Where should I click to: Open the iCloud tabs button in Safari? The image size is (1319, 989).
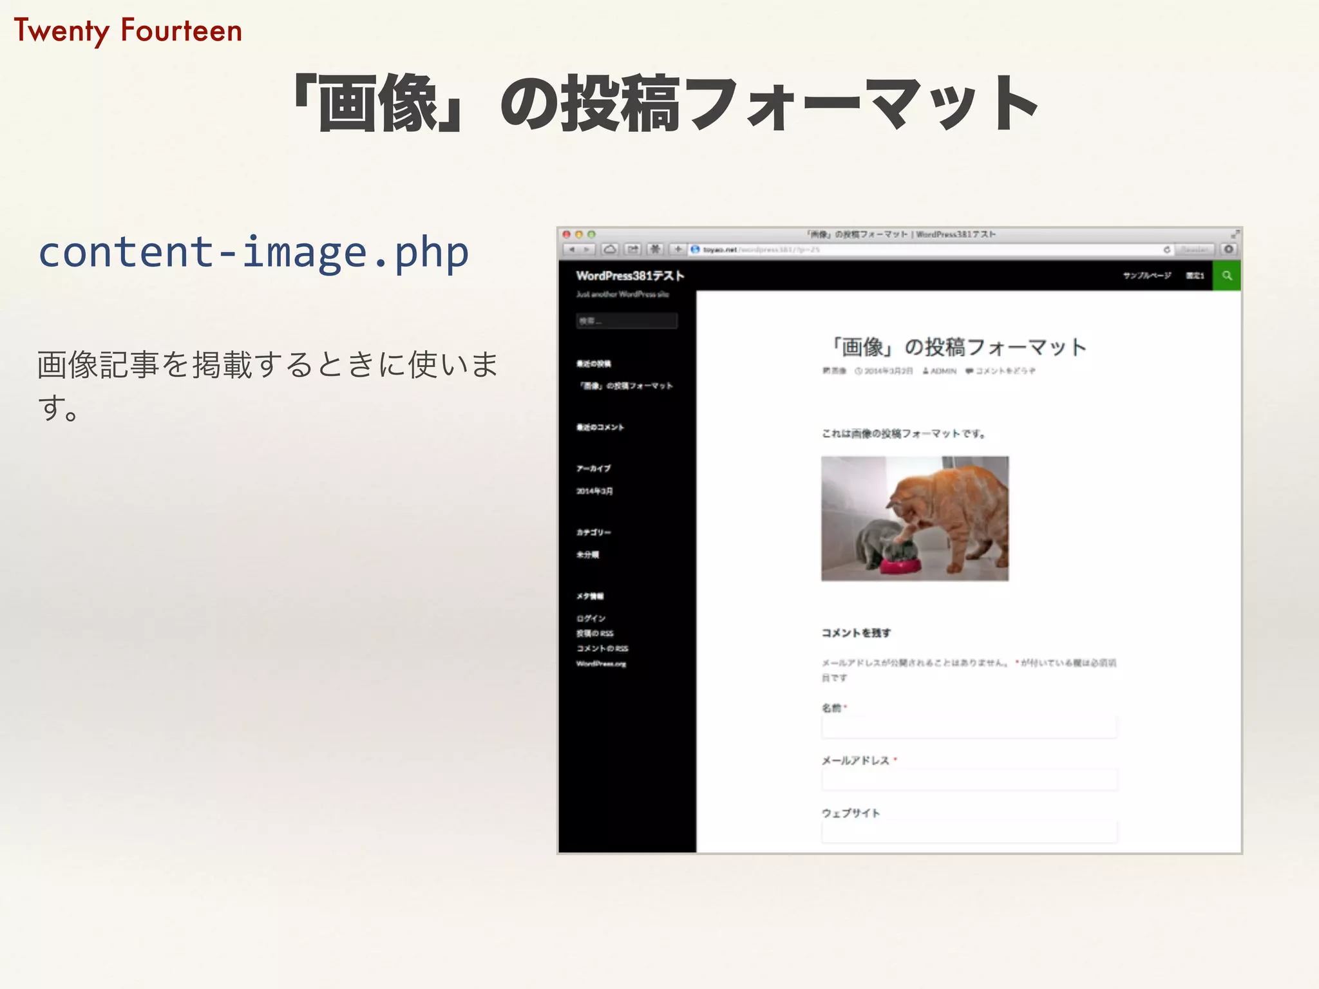pyautogui.click(x=611, y=249)
